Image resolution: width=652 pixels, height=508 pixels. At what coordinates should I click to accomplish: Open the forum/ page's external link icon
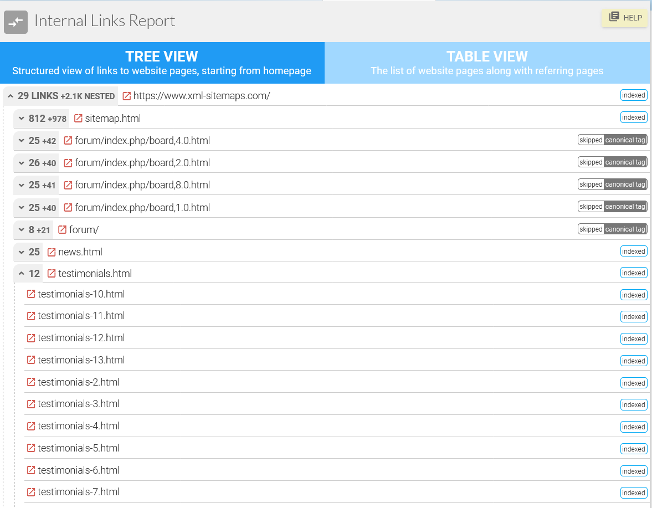click(63, 229)
